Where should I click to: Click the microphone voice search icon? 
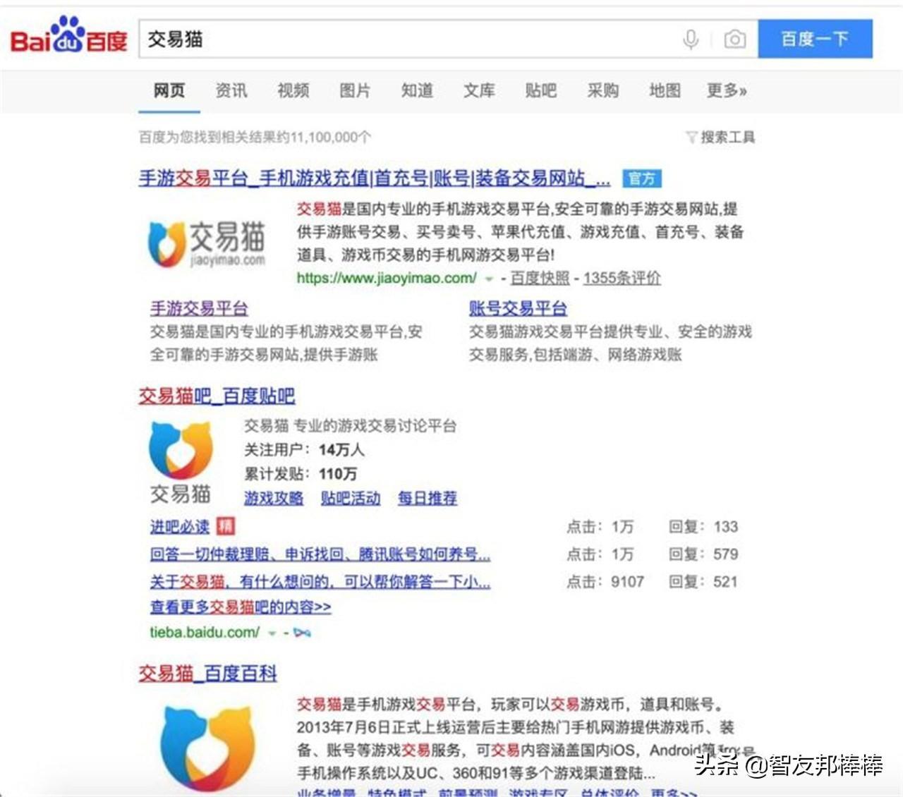pos(691,39)
